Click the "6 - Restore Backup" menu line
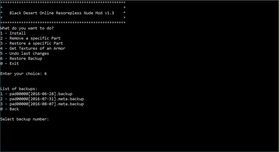The image size is (279, 152). click(x=21, y=58)
